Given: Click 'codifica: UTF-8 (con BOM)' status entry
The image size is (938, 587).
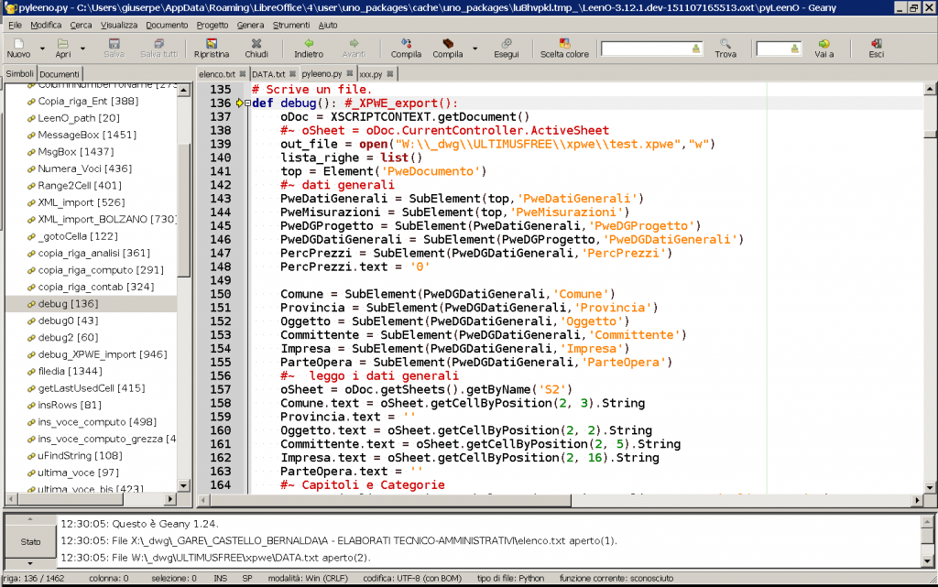Looking at the screenshot, I should click(x=412, y=579).
